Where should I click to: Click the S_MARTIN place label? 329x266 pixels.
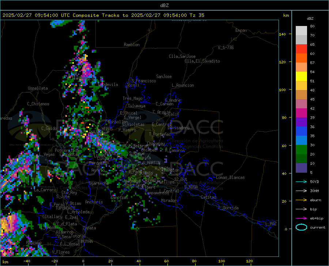click(x=151, y=163)
